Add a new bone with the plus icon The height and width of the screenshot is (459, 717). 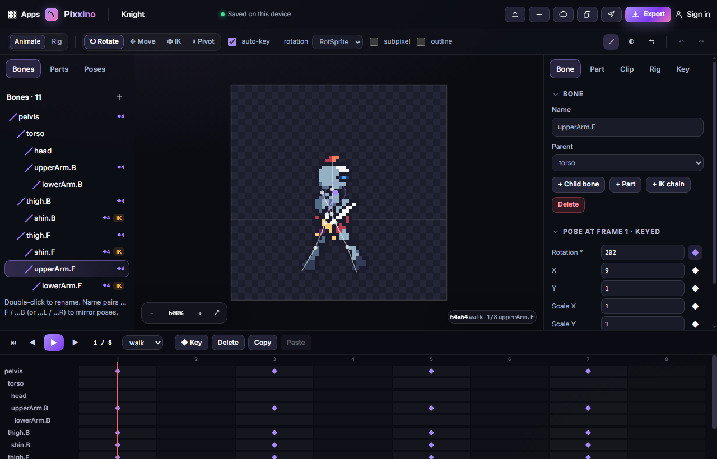pos(119,97)
